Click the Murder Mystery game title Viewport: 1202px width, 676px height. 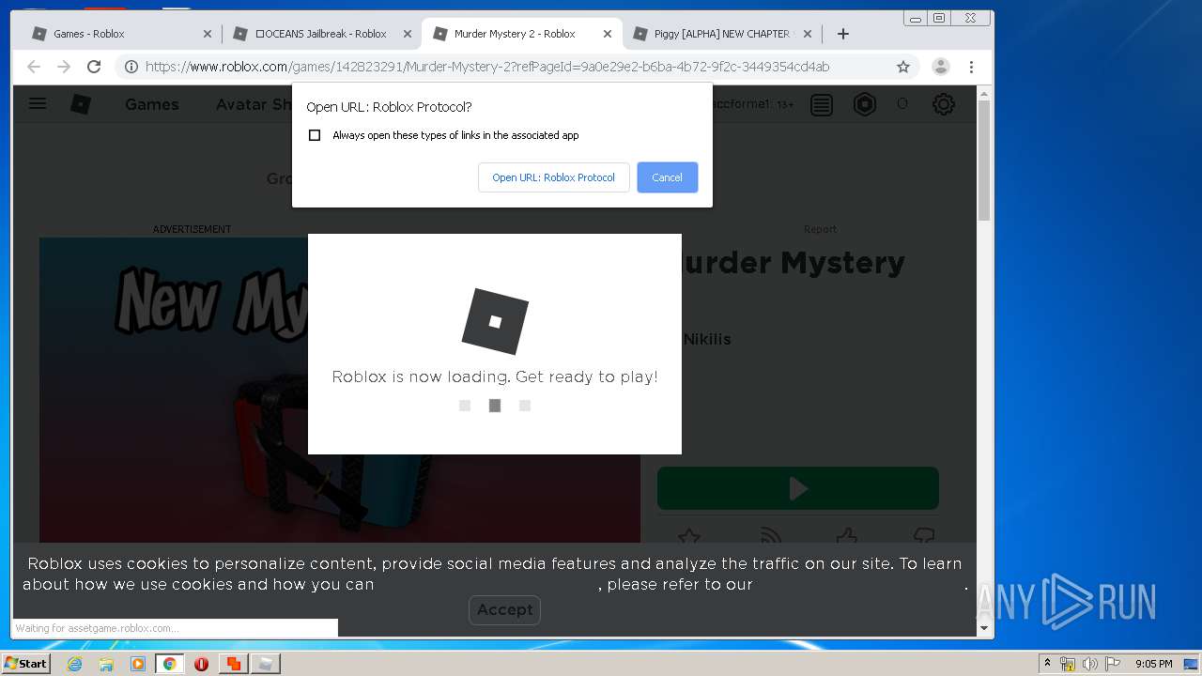(x=794, y=263)
